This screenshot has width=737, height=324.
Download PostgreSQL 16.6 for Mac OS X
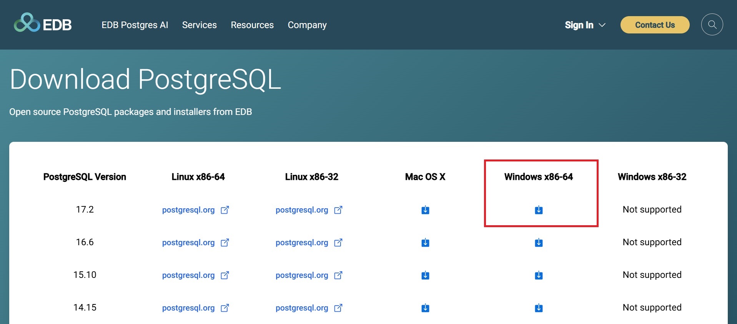425,243
